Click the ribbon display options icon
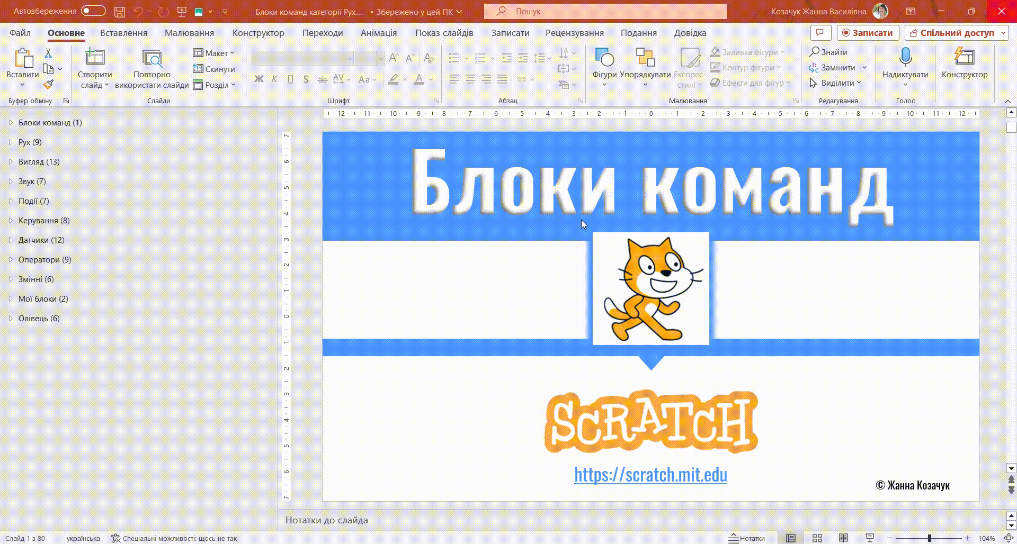This screenshot has width=1017, height=544. [x=911, y=11]
